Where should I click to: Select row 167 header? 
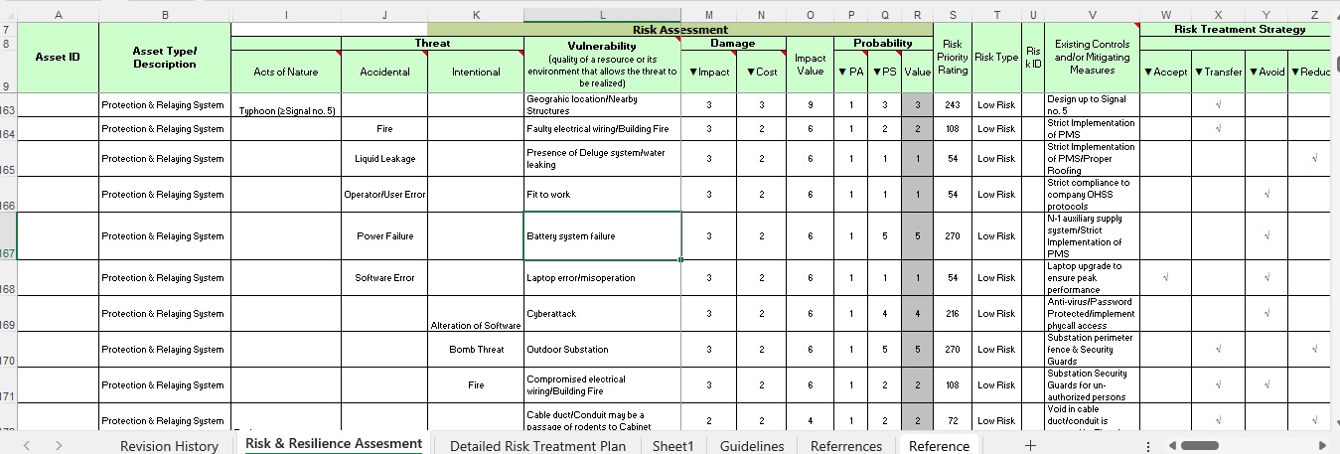pyautogui.click(x=8, y=236)
